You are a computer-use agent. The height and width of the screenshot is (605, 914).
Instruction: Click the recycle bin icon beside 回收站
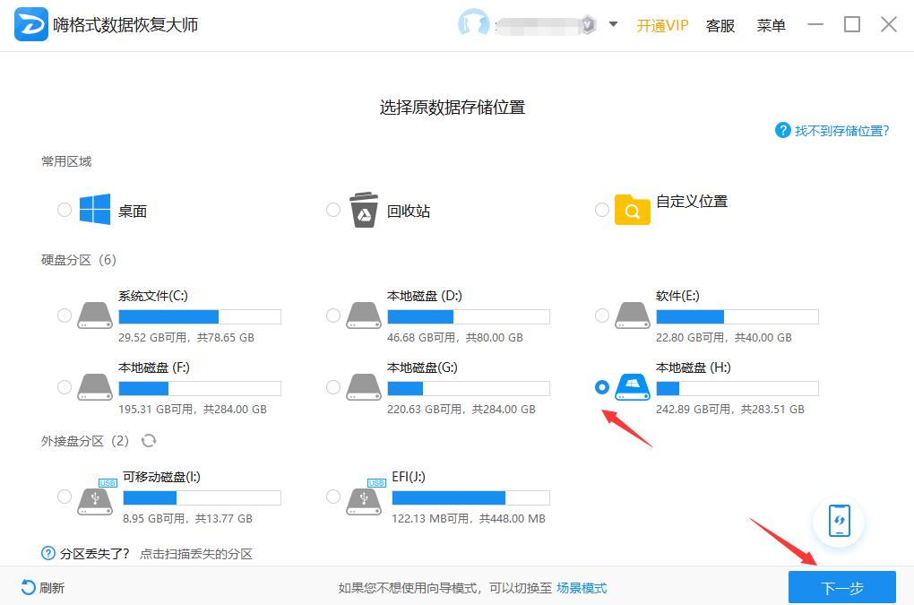(362, 207)
